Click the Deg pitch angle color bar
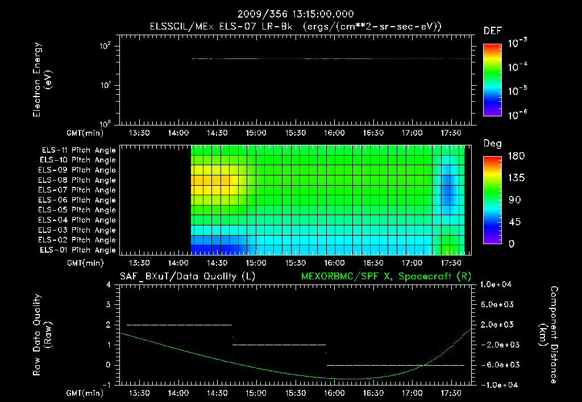 click(x=492, y=200)
